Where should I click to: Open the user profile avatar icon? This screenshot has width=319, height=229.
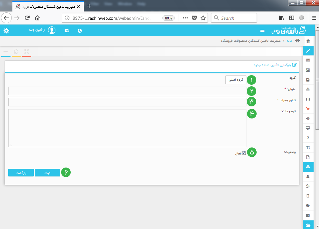[52, 30]
